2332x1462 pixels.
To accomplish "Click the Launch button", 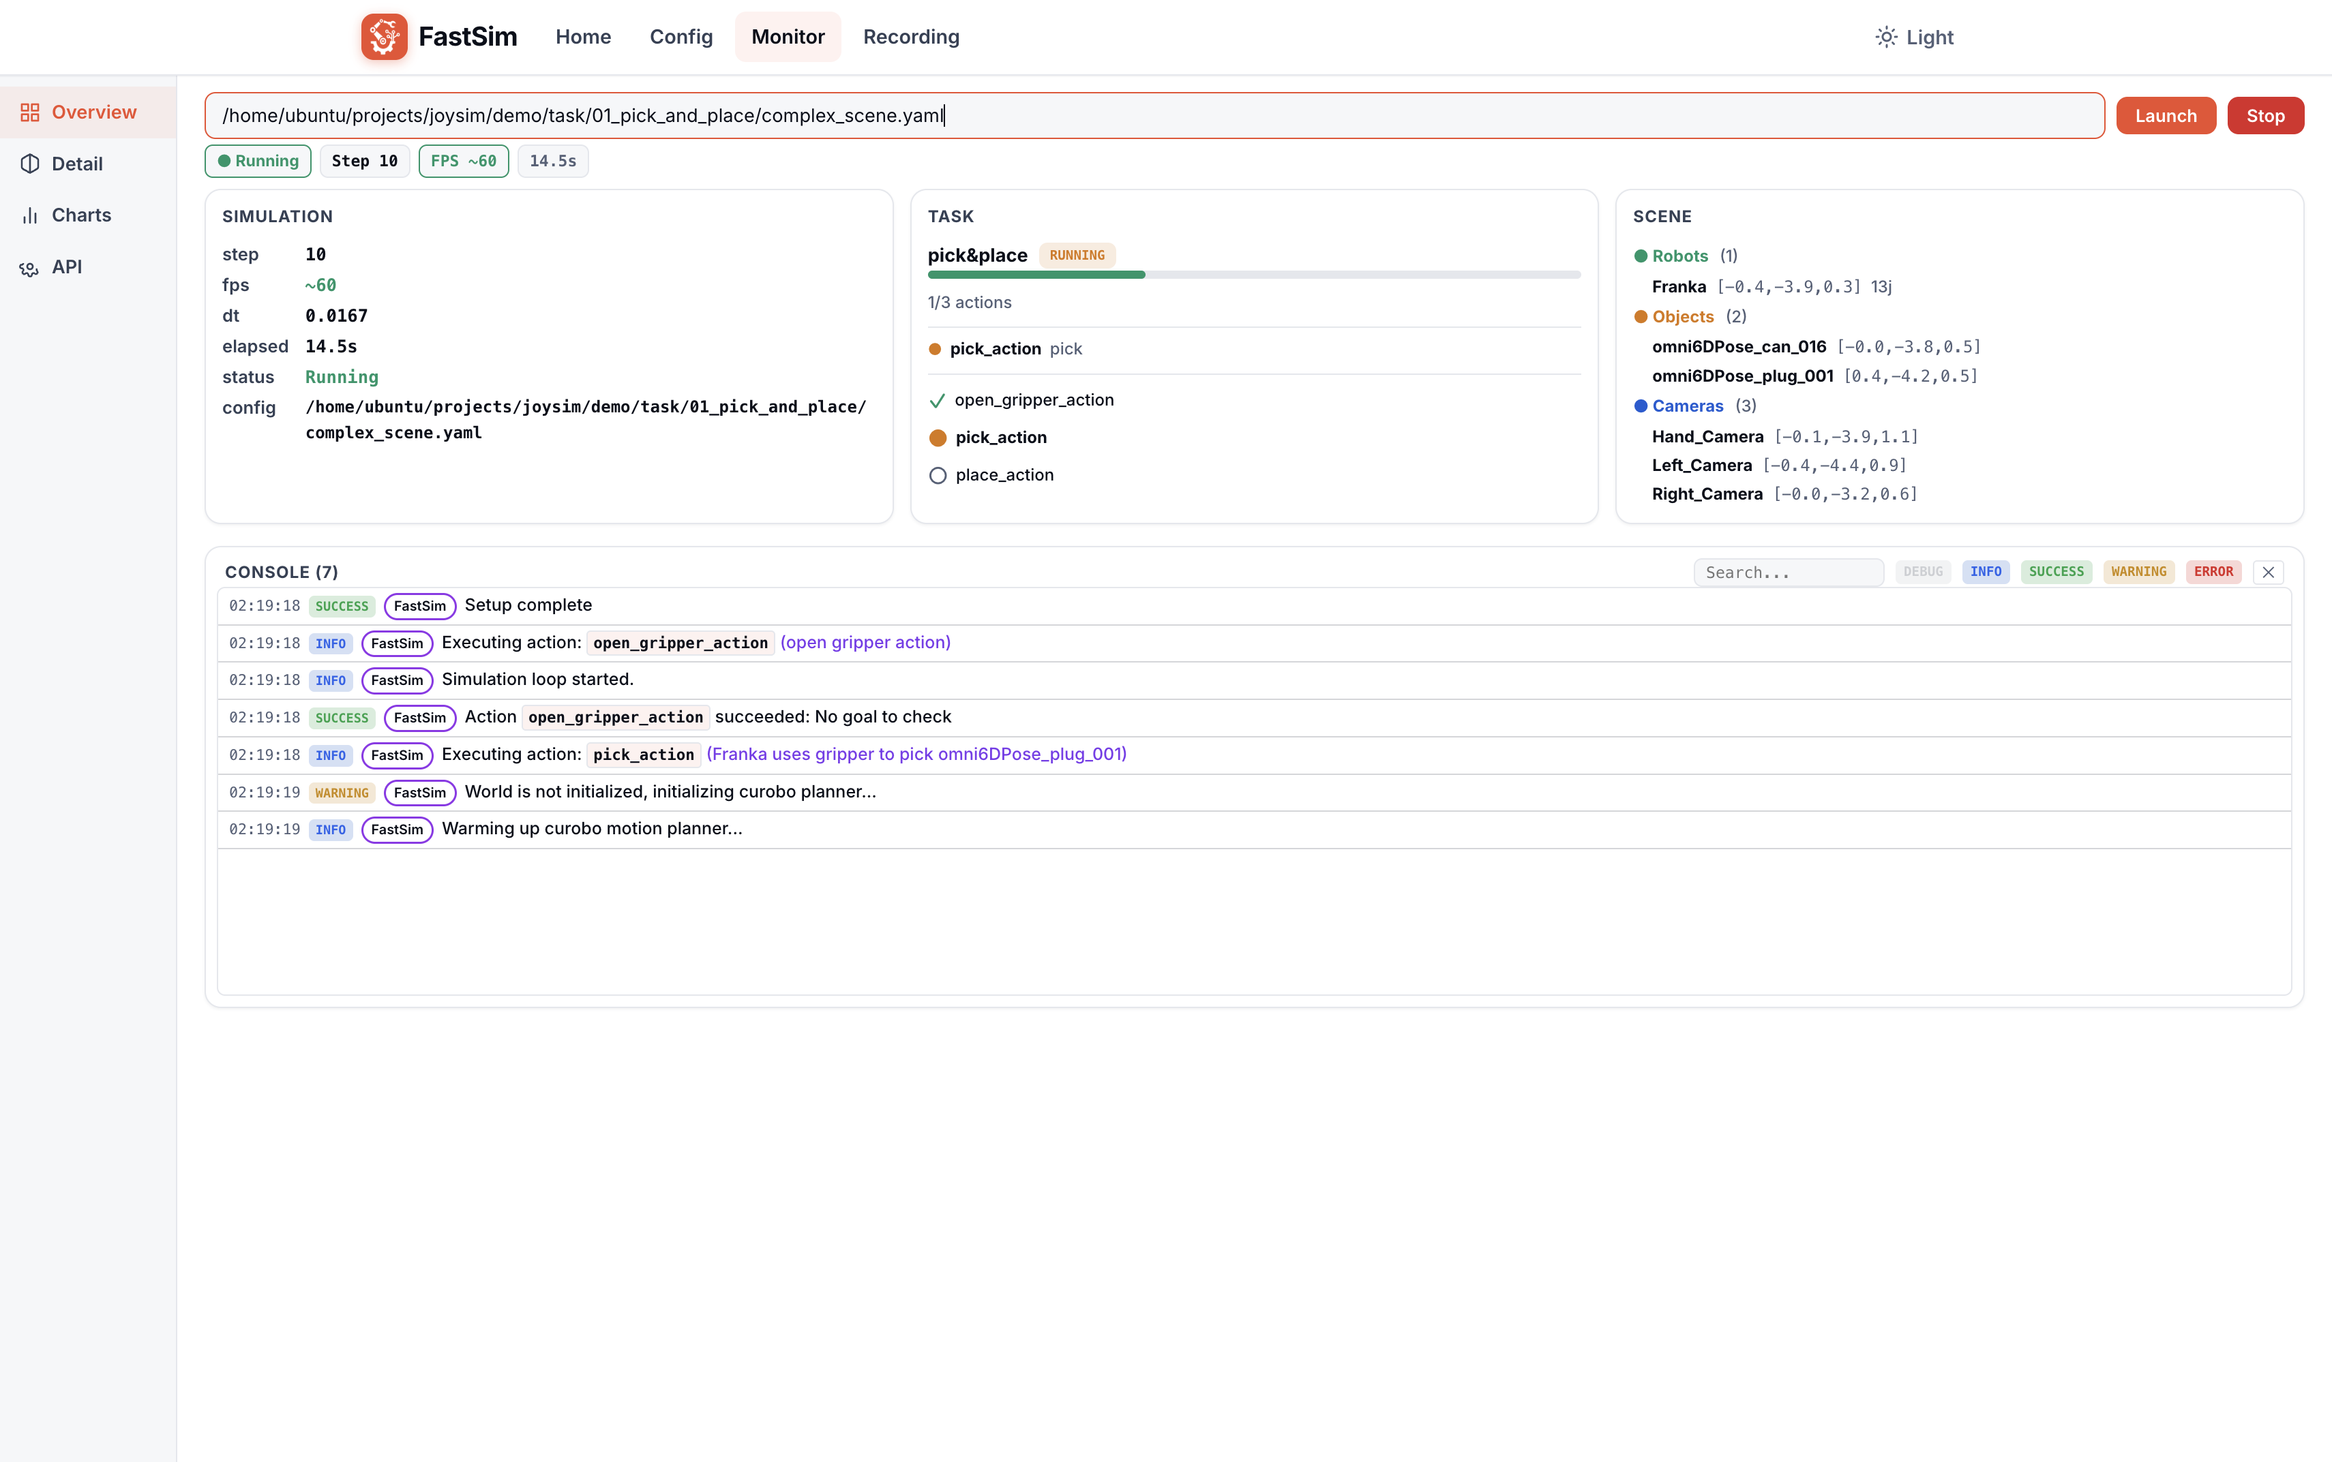I will [x=2166, y=115].
